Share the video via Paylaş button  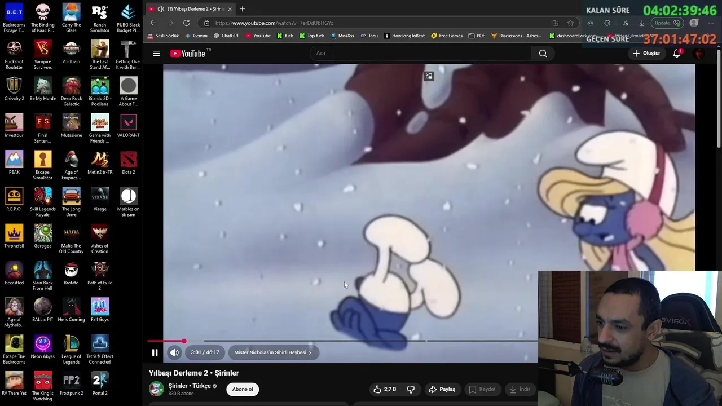click(442, 389)
